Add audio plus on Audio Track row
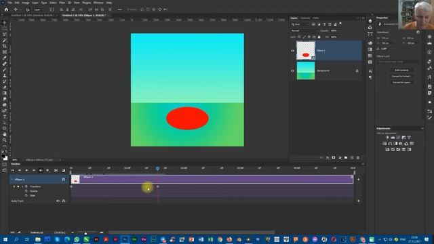This screenshot has width=434, height=244. click(359, 201)
